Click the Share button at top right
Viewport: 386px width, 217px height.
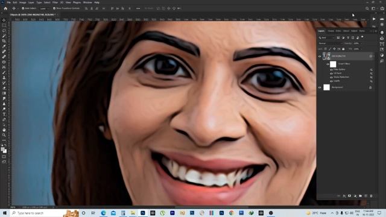[x=382, y=8]
